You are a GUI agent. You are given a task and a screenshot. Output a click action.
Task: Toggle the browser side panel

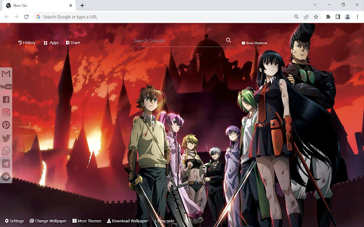coord(338,16)
